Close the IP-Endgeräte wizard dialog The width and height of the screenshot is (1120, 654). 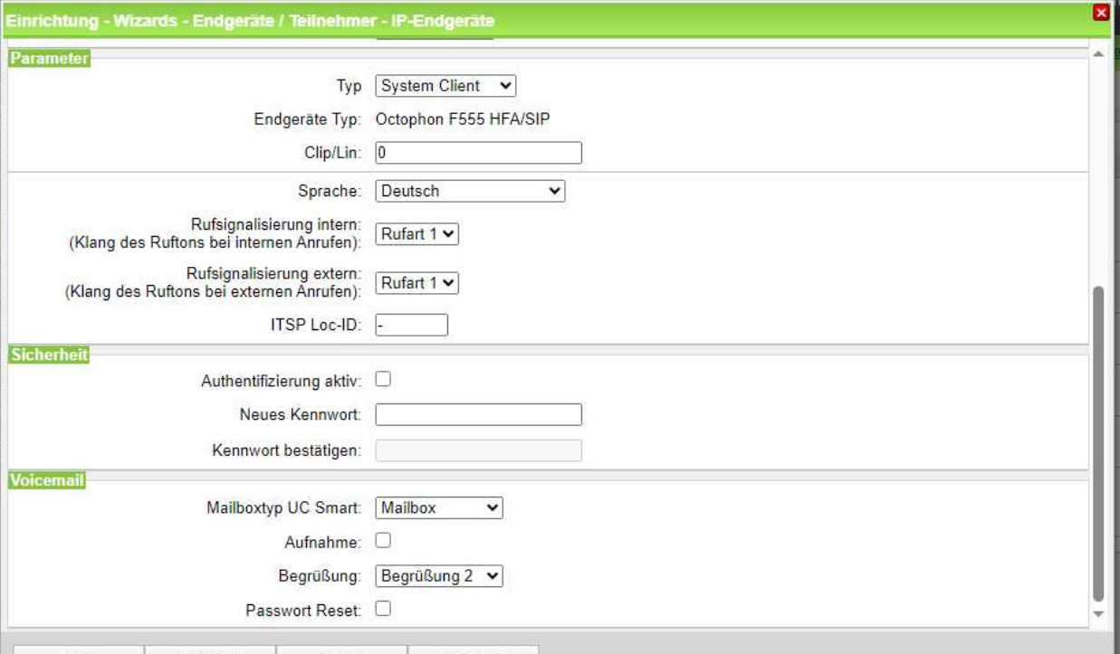1101,13
